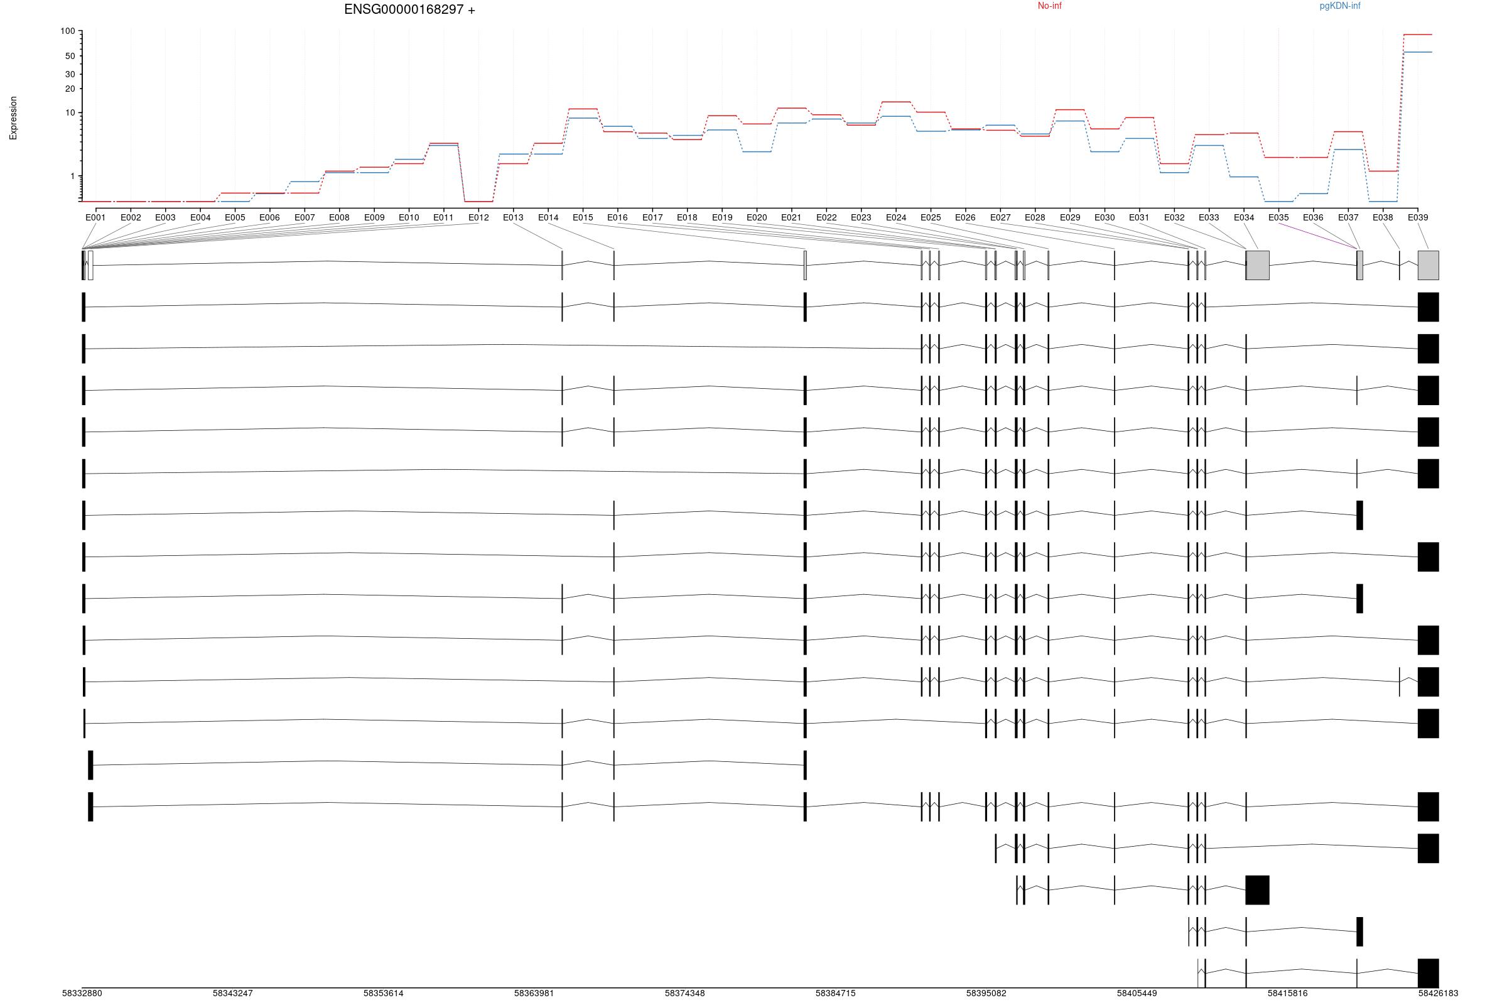Click exon label E002
This screenshot has width=1507, height=1005.
coord(131,217)
